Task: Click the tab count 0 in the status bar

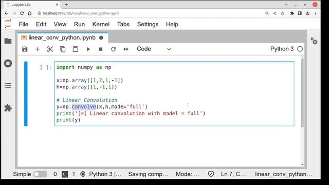Action: [x=55, y=174]
